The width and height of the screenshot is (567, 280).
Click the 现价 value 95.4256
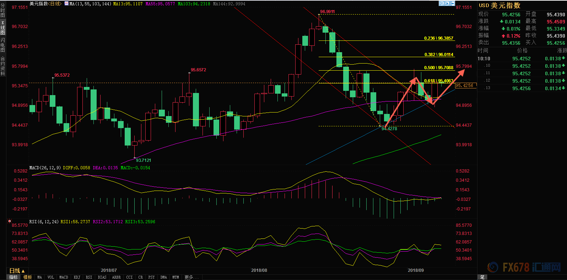pyautogui.click(x=511, y=15)
